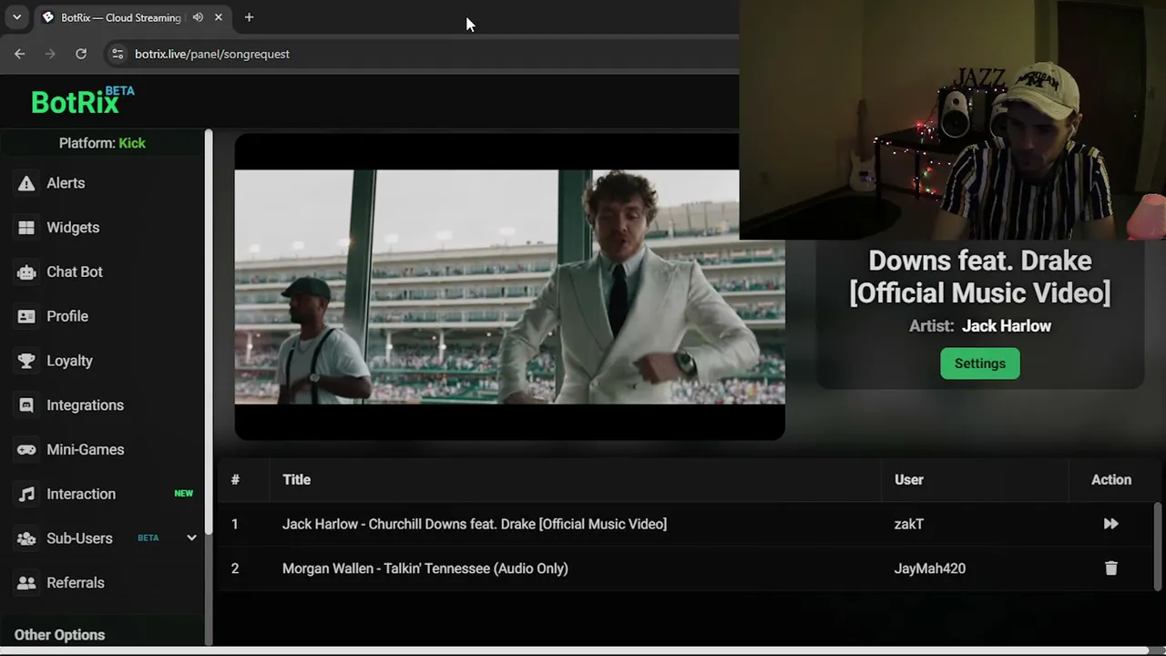Click the Jack Harlow - Churchill Downs title row

tap(475, 524)
